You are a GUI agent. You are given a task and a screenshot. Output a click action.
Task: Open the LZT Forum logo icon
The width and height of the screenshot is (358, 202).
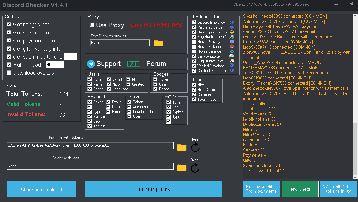[x=133, y=64]
